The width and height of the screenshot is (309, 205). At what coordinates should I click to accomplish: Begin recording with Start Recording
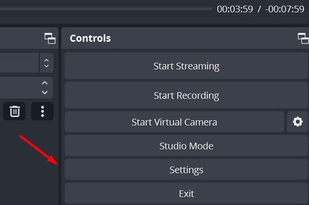point(186,95)
